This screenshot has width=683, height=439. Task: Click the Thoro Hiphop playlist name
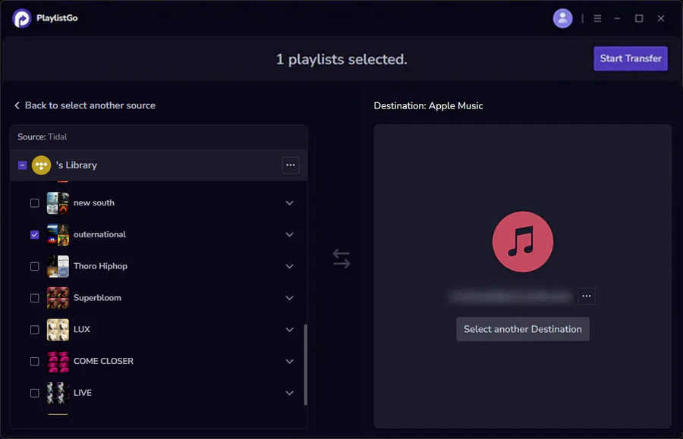click(100, 266)
